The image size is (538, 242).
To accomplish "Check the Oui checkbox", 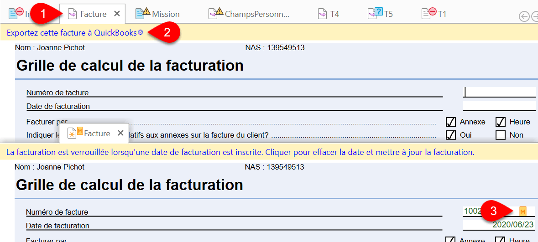I will pos(451,135).
